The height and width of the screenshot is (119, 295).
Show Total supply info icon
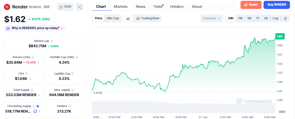[x=32, y=90]
